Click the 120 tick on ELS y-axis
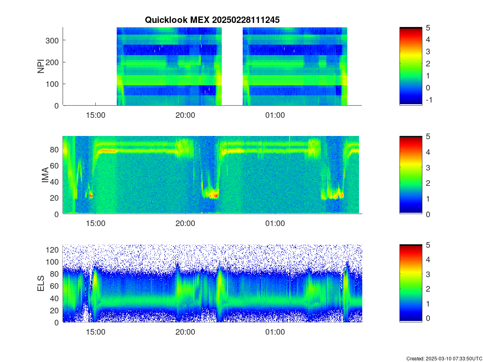Viewport: 483px width, 362px height. [x=52, y=250]
